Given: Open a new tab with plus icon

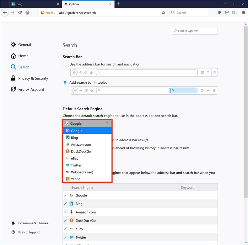Looking at the screenshot, I should pyautogui.click(x=118, y=4).
